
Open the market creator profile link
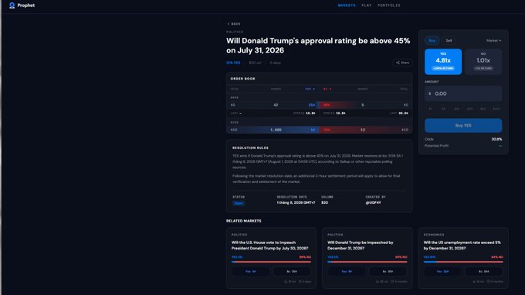pos(373,203)
